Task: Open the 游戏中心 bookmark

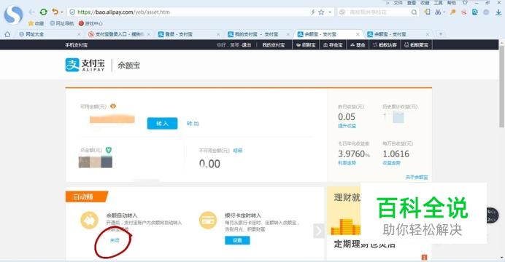Action: pyautogui.click(x=90, y=23)
